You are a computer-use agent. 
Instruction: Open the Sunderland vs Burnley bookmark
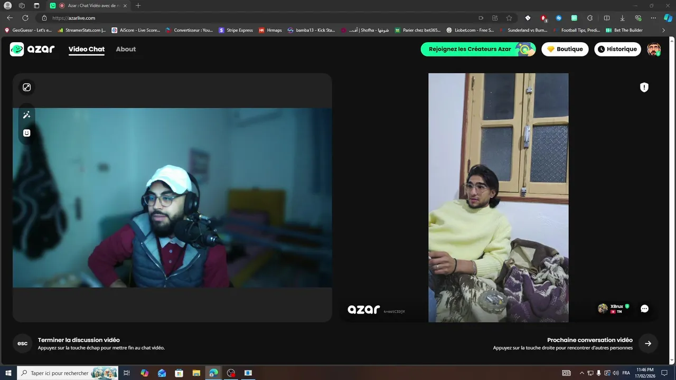pos(523,30)
